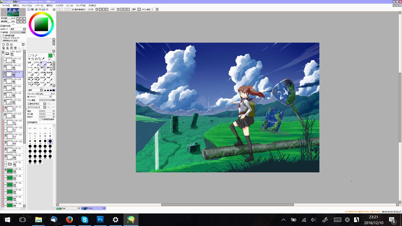Select the Eyedropper color picker tool
Screen dimensions: 402x226
pos(43,59)
